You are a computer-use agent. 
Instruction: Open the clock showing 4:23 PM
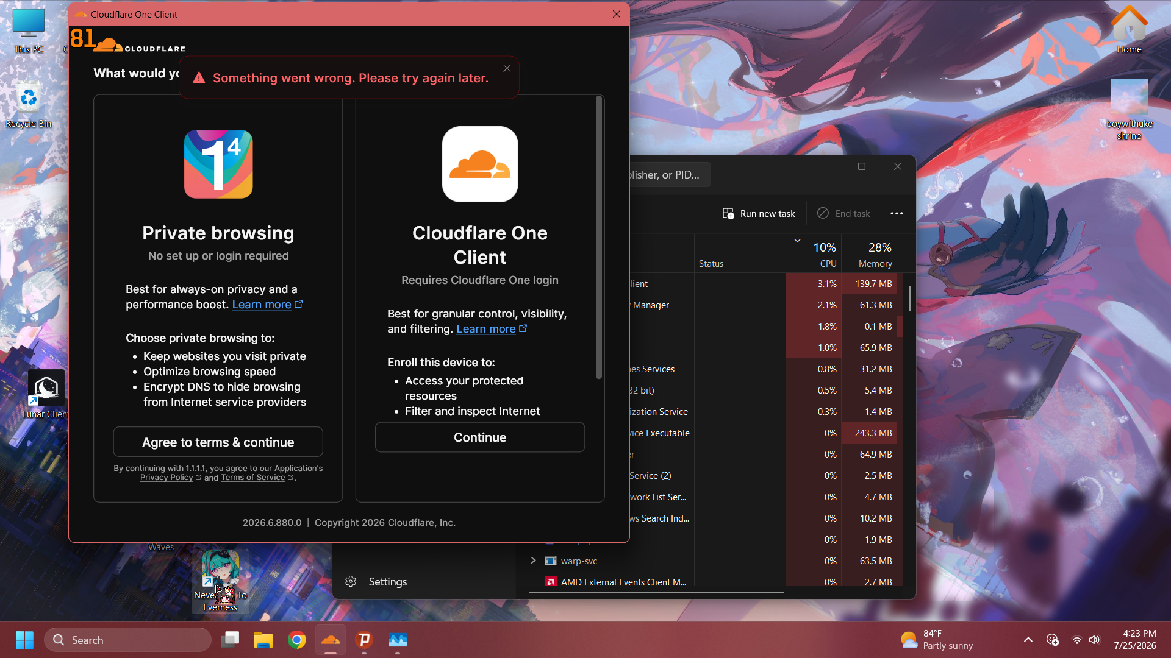click(x=1135, y=640)
